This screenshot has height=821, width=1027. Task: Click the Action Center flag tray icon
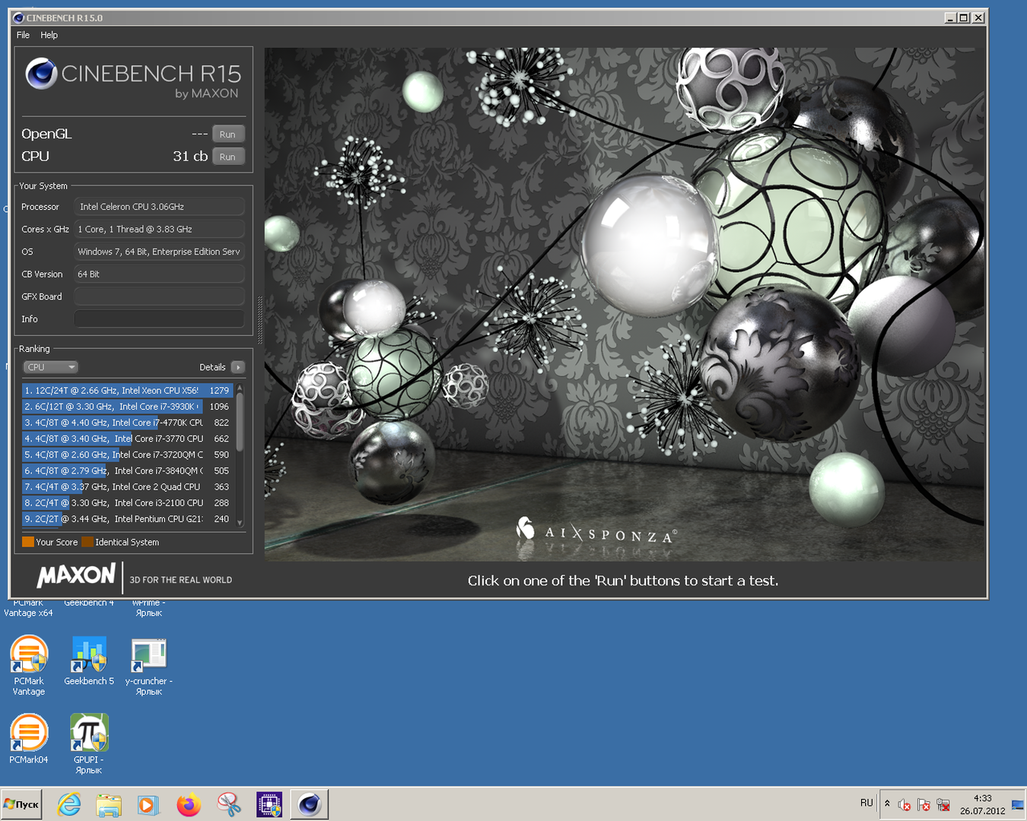point(924,804)
